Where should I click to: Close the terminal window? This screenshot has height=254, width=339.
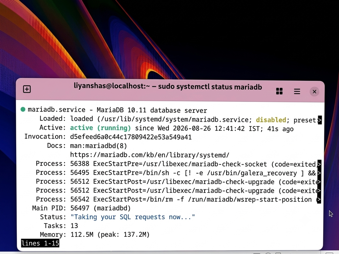click(x=315, y=92)
